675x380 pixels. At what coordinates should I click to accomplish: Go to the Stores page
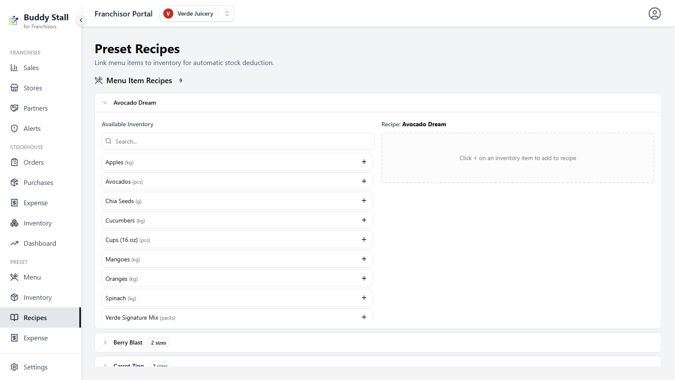click(x=40, y=88)
